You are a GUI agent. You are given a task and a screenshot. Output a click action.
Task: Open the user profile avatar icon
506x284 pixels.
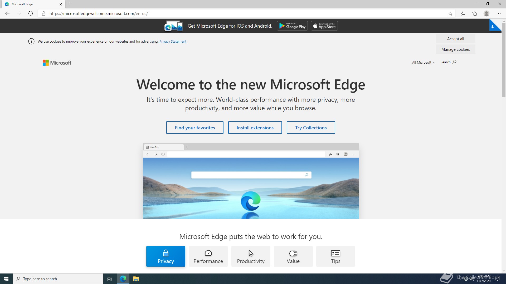486,13
